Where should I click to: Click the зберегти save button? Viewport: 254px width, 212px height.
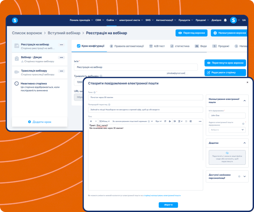point(168,205)
